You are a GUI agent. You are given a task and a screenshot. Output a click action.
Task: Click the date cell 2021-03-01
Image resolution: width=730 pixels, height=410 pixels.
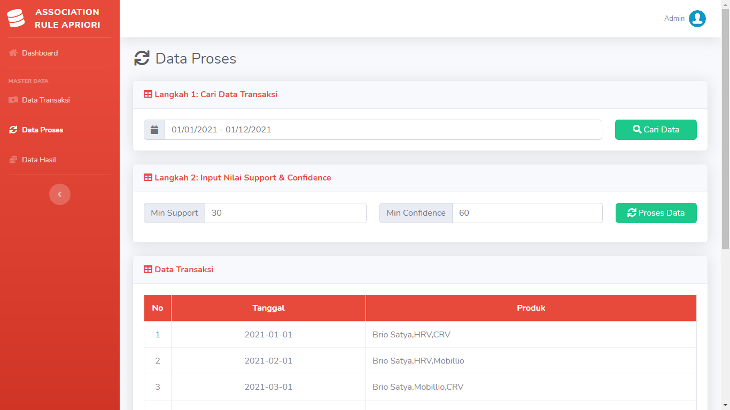[268, 387]
